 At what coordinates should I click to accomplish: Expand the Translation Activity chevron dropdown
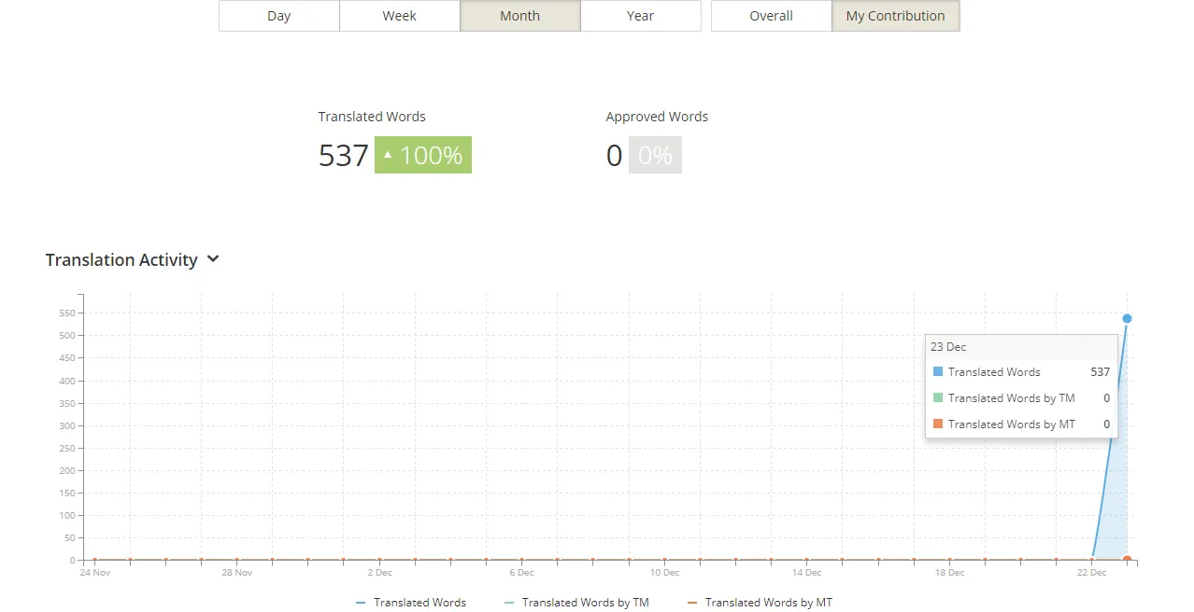pos(213,259)
